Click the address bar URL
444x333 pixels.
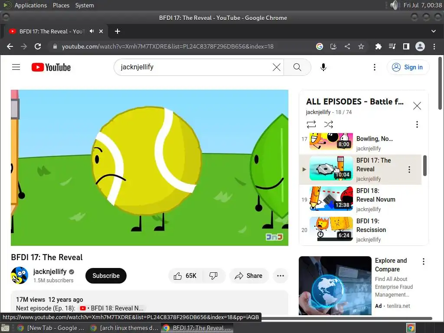[x=168, y=46]
